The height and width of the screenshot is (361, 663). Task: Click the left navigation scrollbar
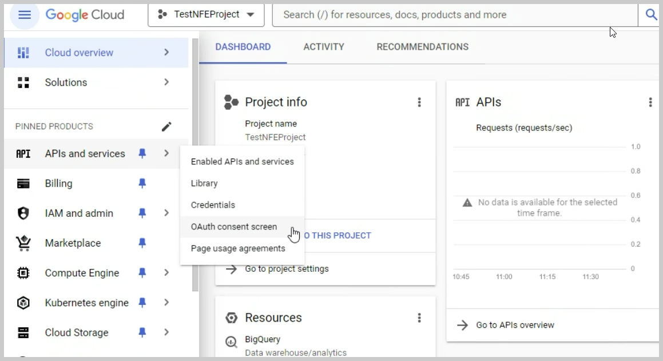pyautogui.click(x=195, y=165)
